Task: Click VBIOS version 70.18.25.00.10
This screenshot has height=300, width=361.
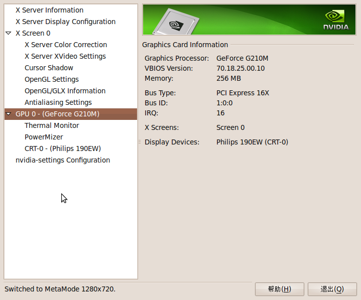Action: (x=240, y=68)
